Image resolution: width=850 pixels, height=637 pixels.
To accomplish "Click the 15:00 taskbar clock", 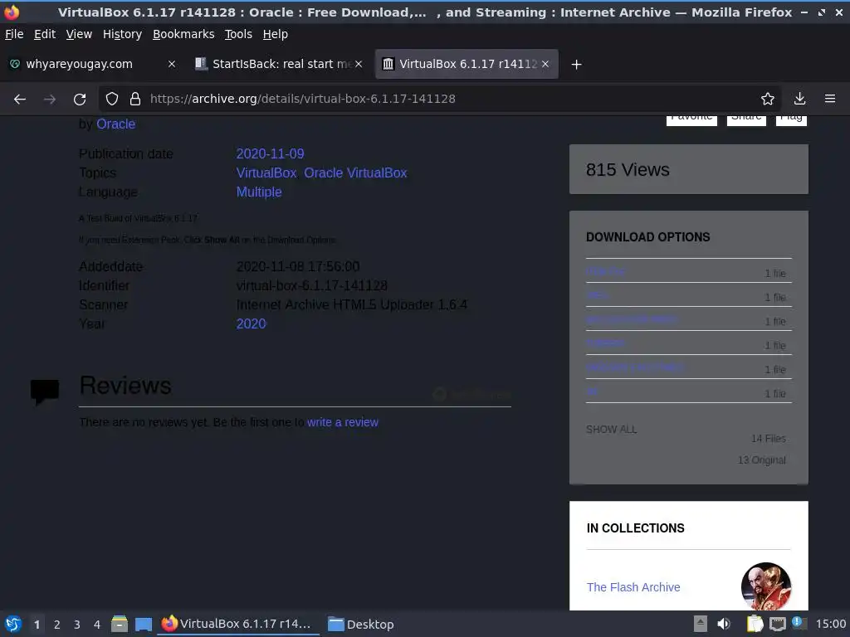I will [x=830, y=624].
